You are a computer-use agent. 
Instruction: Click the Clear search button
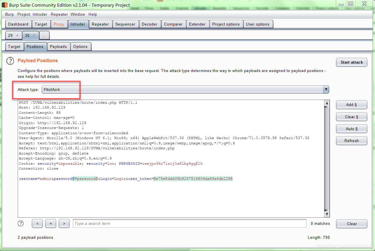pos(351,224)
